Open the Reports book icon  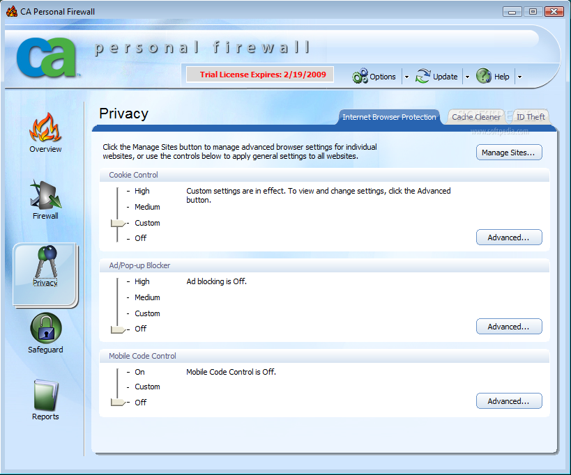click(46, 395)
